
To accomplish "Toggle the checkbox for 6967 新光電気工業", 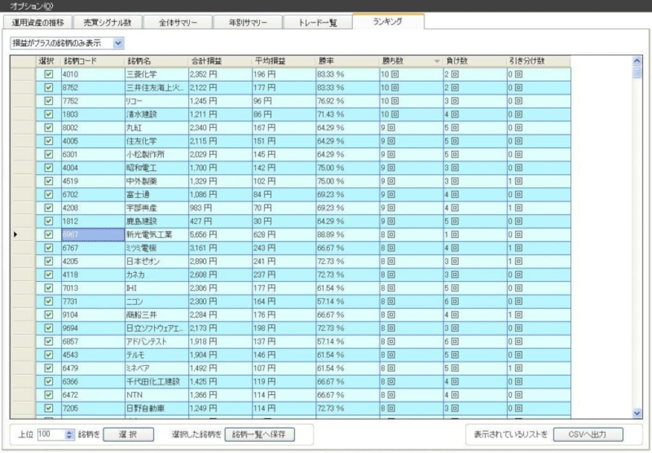I will pyautogui.click(x=49, y=234).
